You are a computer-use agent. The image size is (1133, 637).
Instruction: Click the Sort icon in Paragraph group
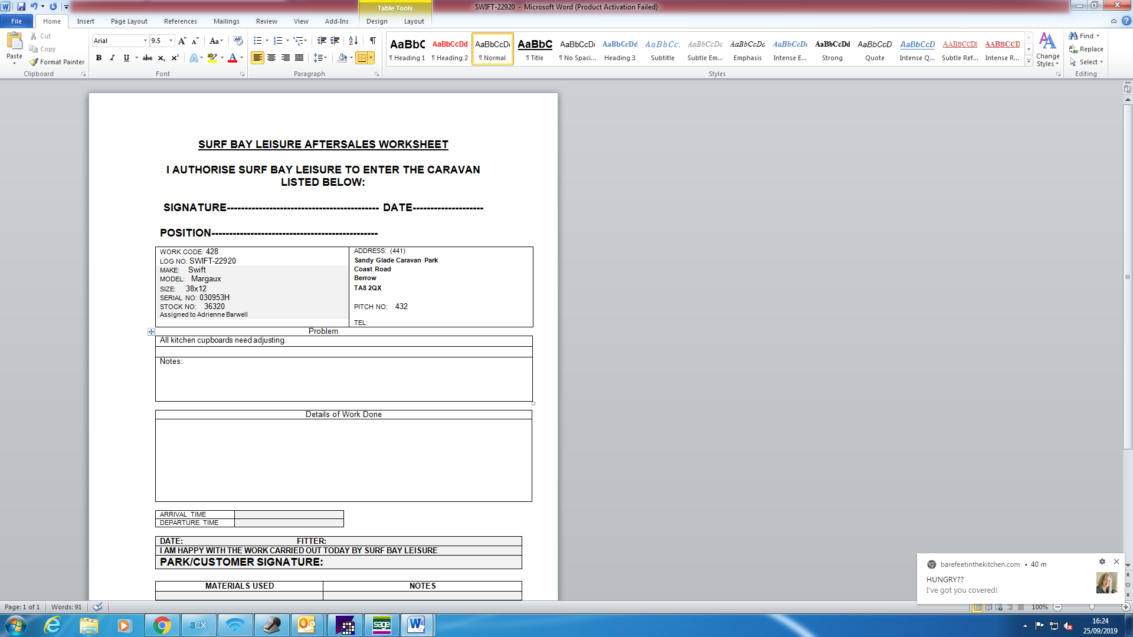tap(353, 41)
